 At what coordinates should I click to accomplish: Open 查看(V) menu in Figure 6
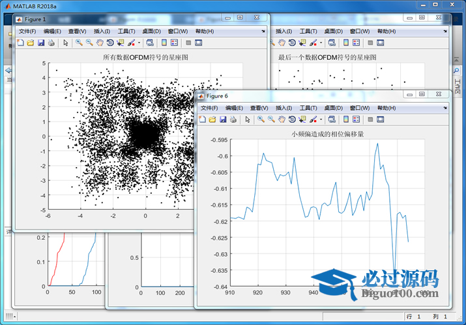[259, 108]
